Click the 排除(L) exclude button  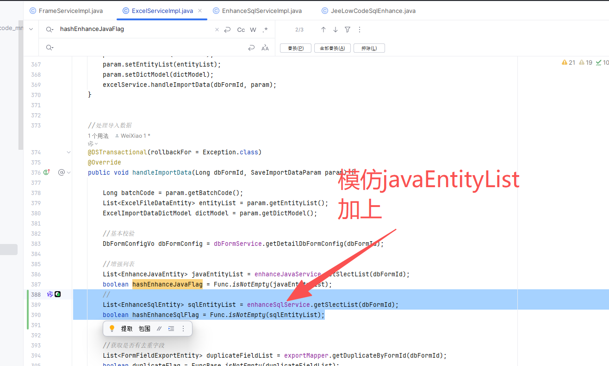click(369, 48)
